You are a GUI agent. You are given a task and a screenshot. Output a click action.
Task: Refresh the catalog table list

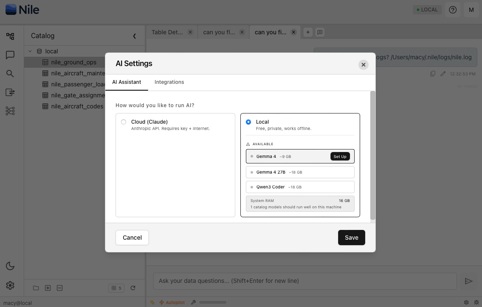pyautogui.click(x=132, y=288)
